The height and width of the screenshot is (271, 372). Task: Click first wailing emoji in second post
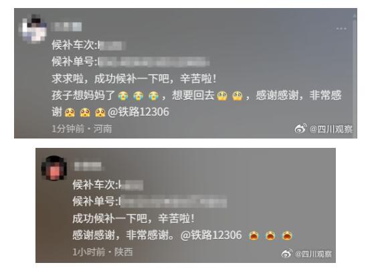click(x=254, y=236)
